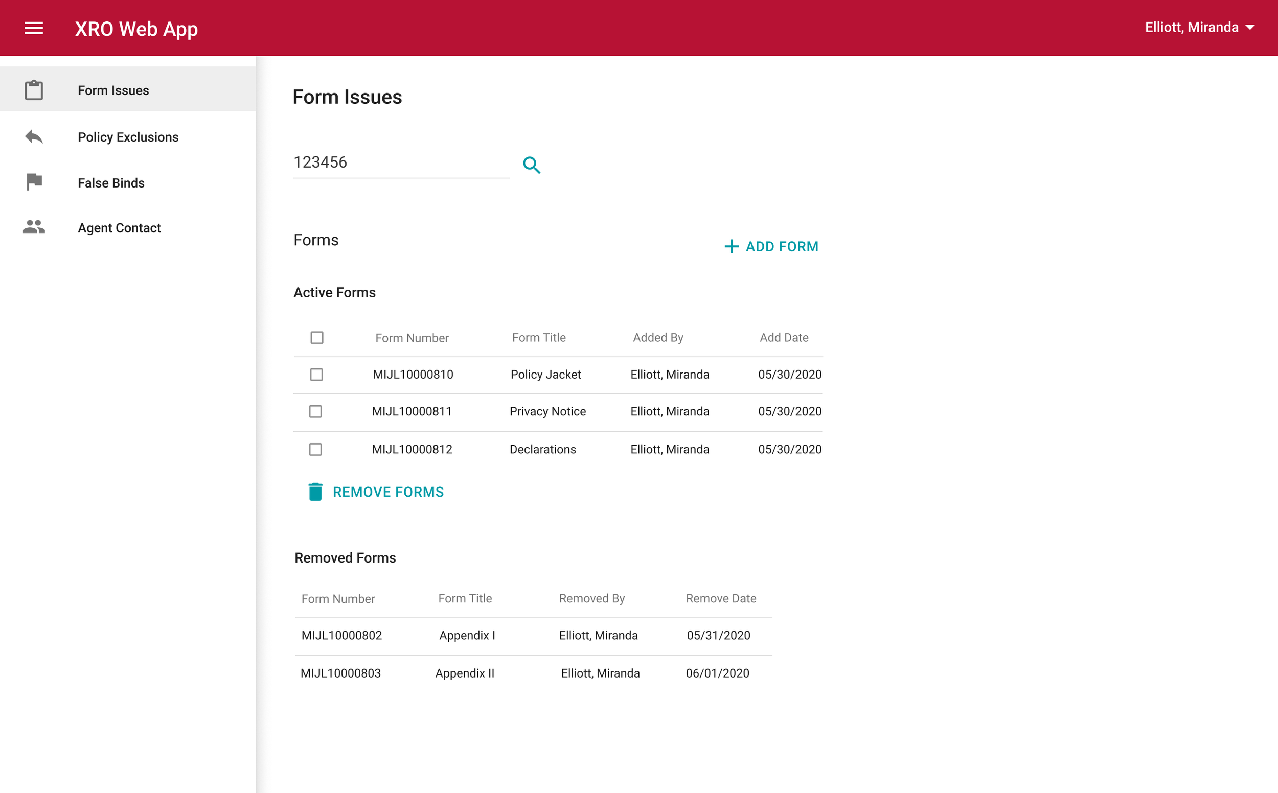
Task: Click the XRO Web App title
Action: point(136,28)
